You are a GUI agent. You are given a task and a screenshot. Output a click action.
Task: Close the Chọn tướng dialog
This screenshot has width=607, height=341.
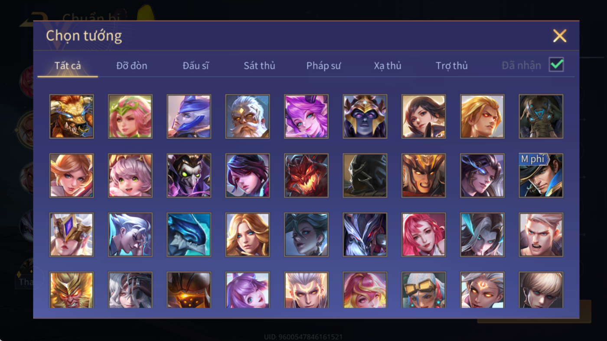click(x=560, y=36)
